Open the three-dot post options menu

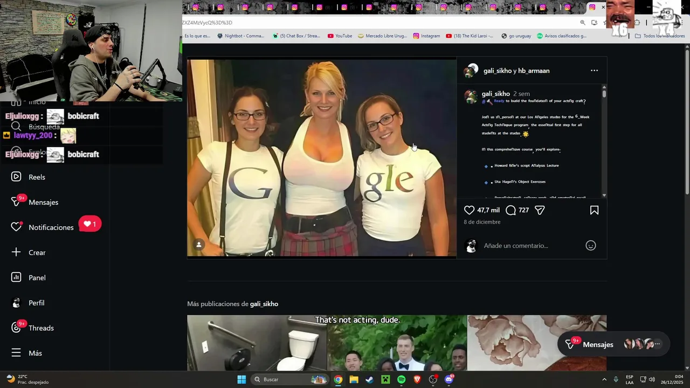click(x=594, y=71)
